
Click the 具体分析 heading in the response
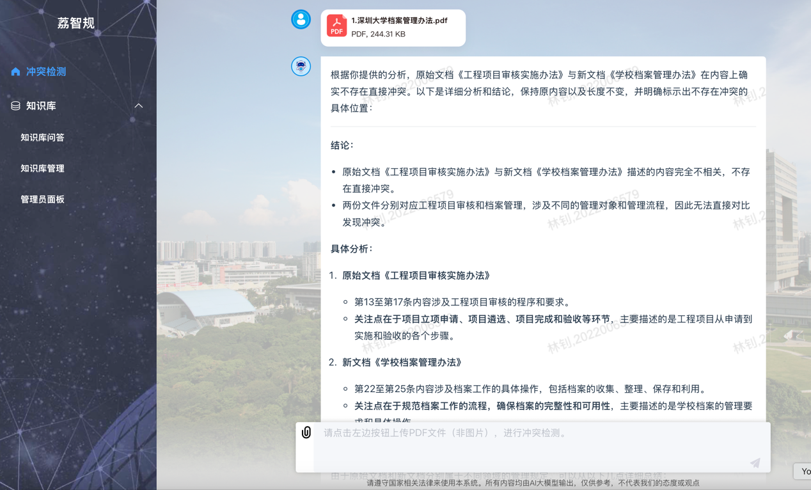(x=352, y=248)
